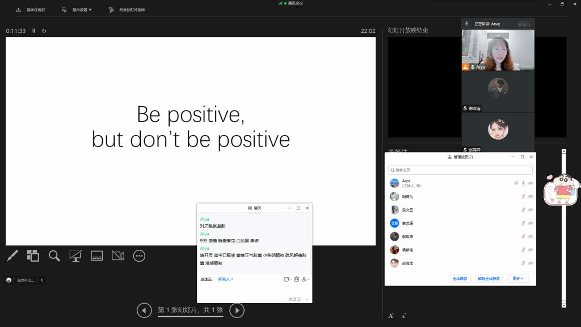Select the pen and laser pointer tool
This screenshot has width=581, height=327.
[x=12, y=256]
